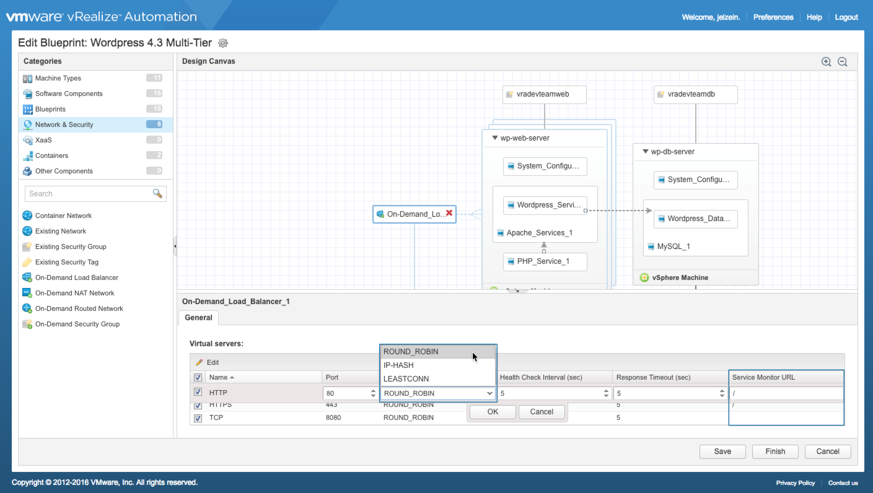Click the On-Demand Security Group icon
Image resolution: width=873 pixels, height=493 pixels.
[x=27, y=324]
